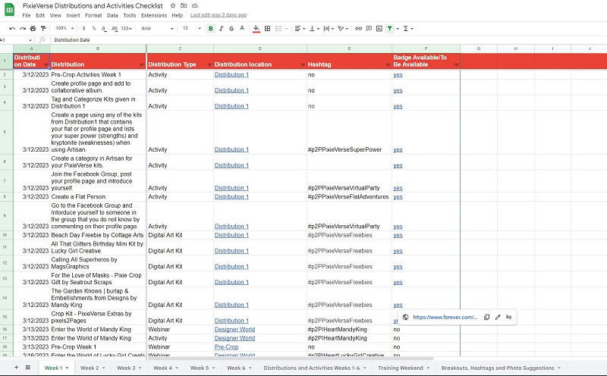Open the Help menu
This screenshot has width=607, height=376.
tap(178, 15)
